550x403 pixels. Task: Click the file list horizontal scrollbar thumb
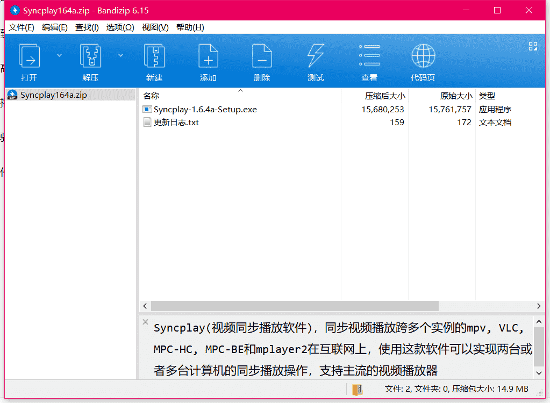pyautogui.click(x=295, y=306)
